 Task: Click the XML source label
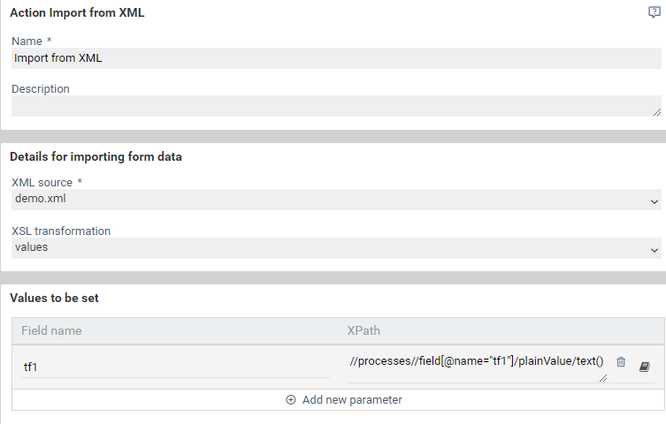(x=42, y=183)
